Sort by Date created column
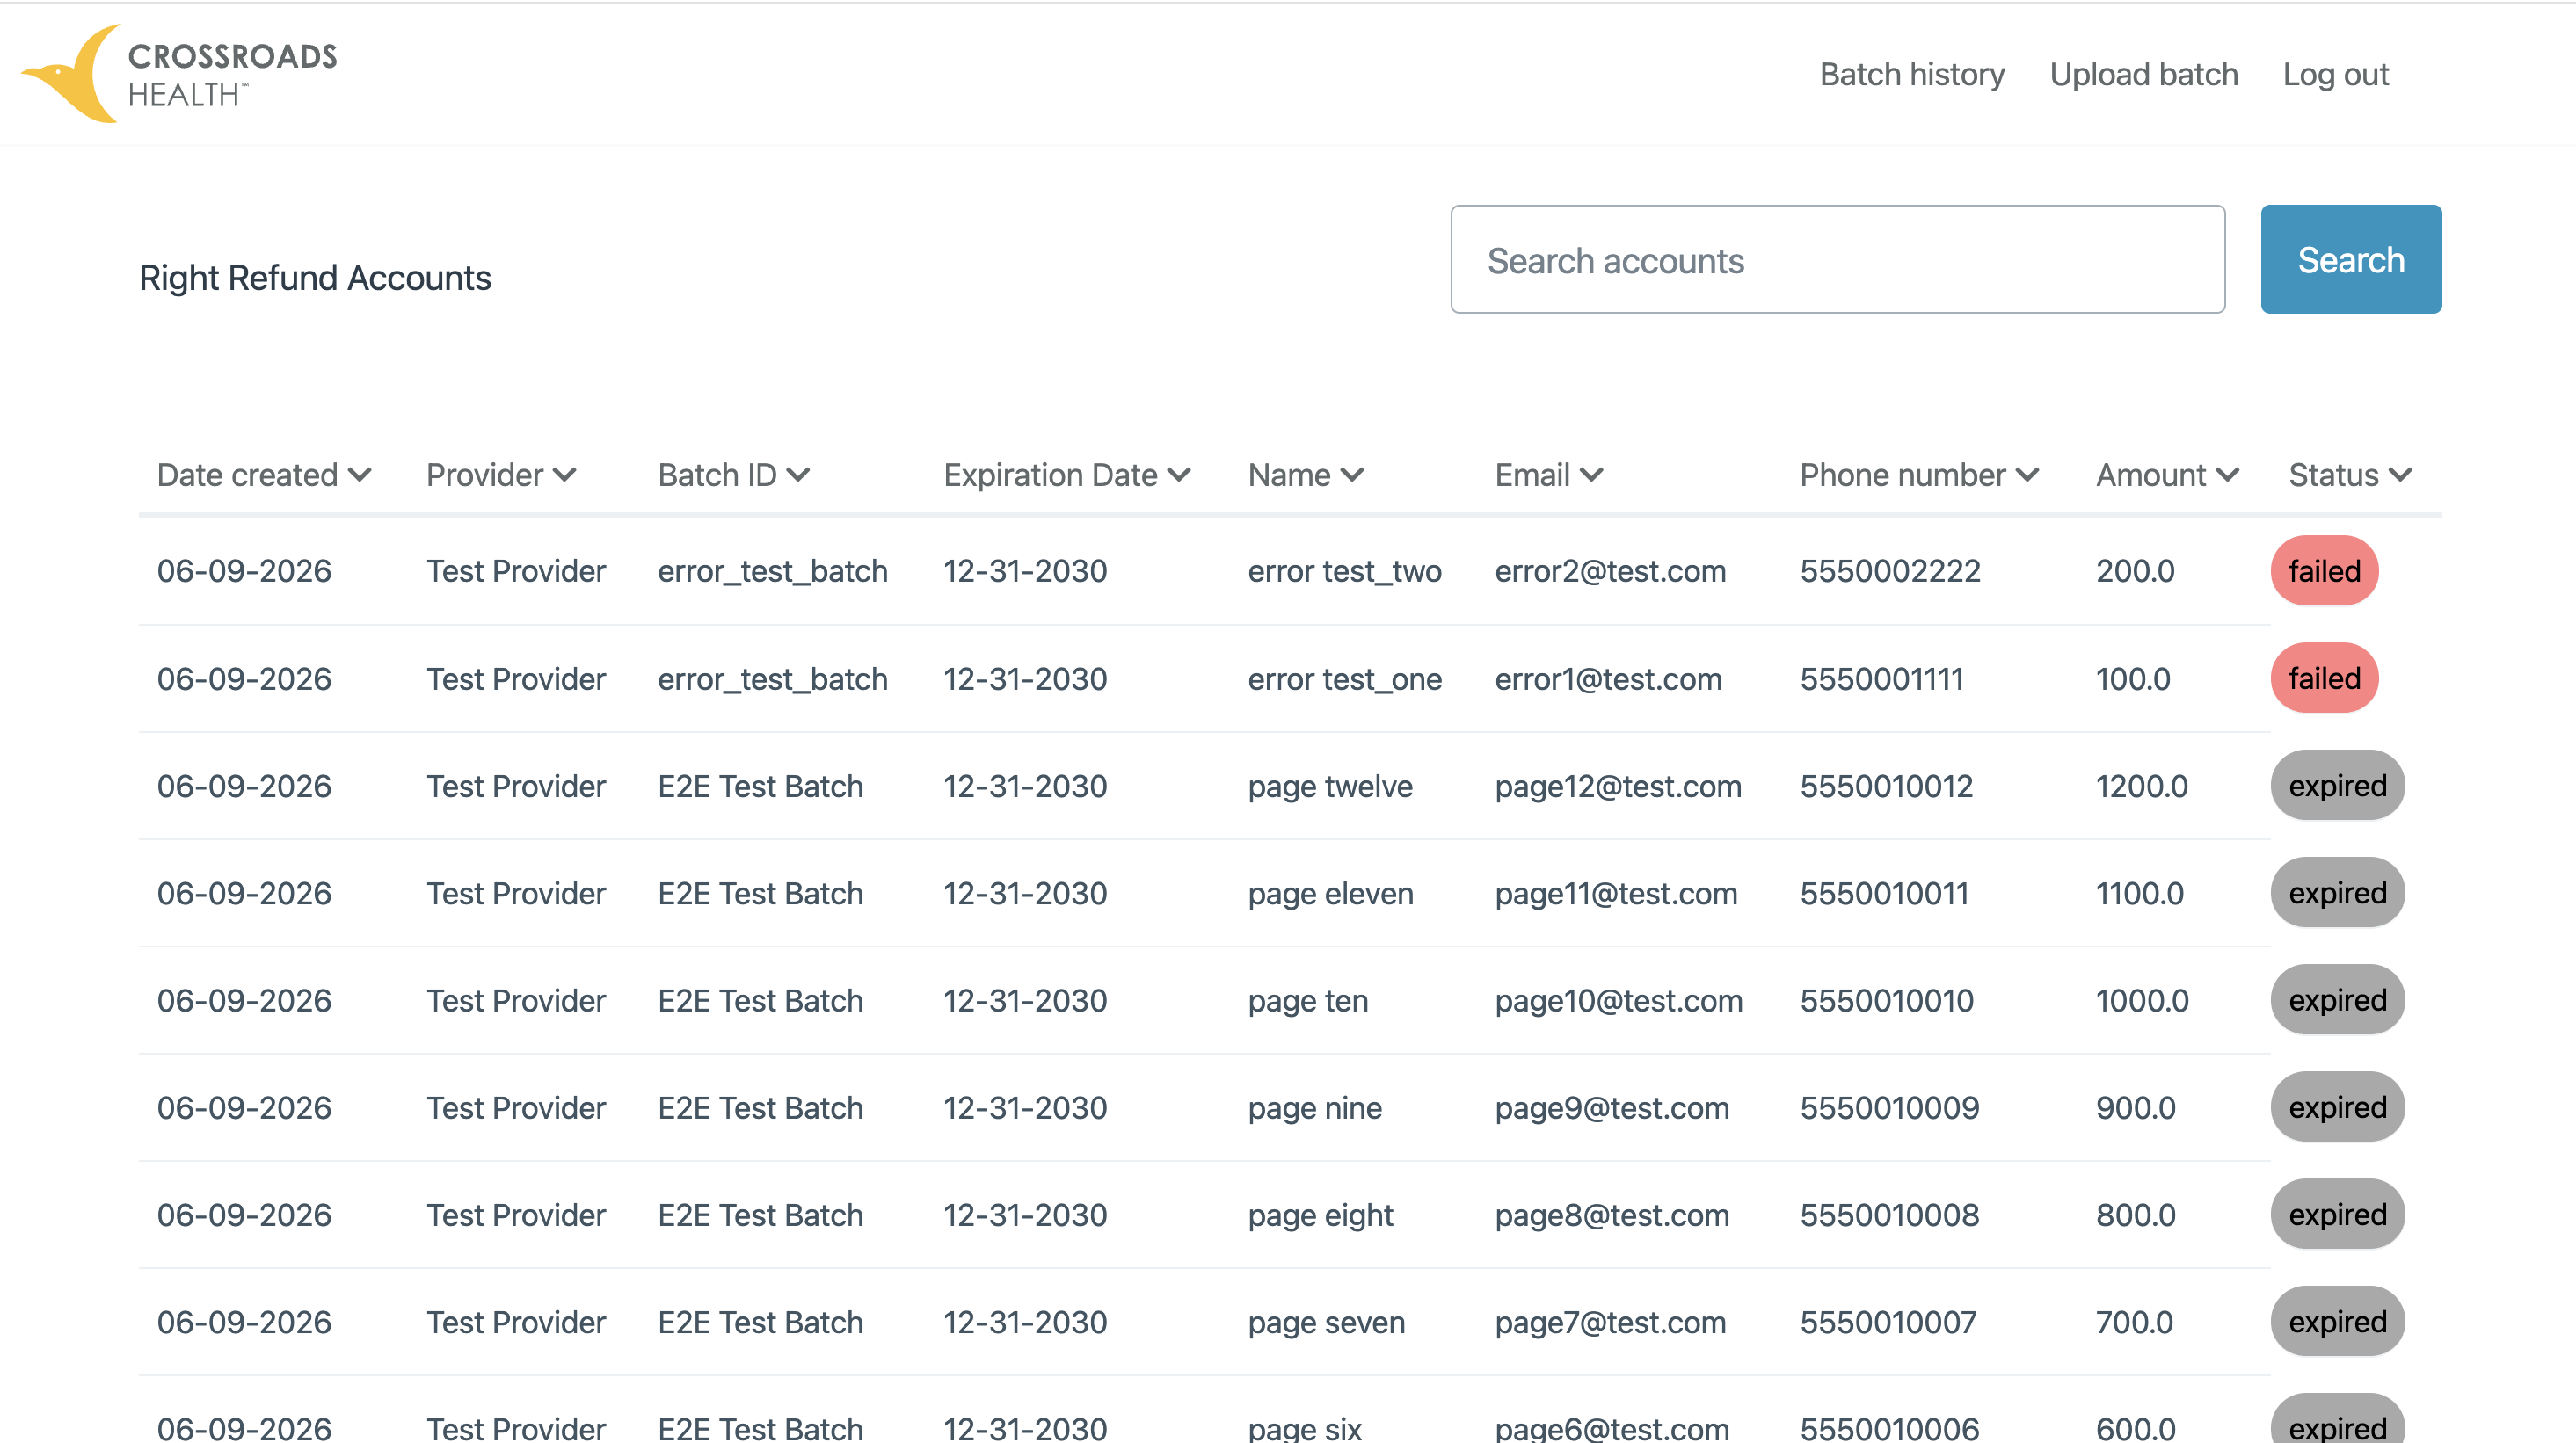The width and height of the screenshot is (2576, 1443). (264, 475)
